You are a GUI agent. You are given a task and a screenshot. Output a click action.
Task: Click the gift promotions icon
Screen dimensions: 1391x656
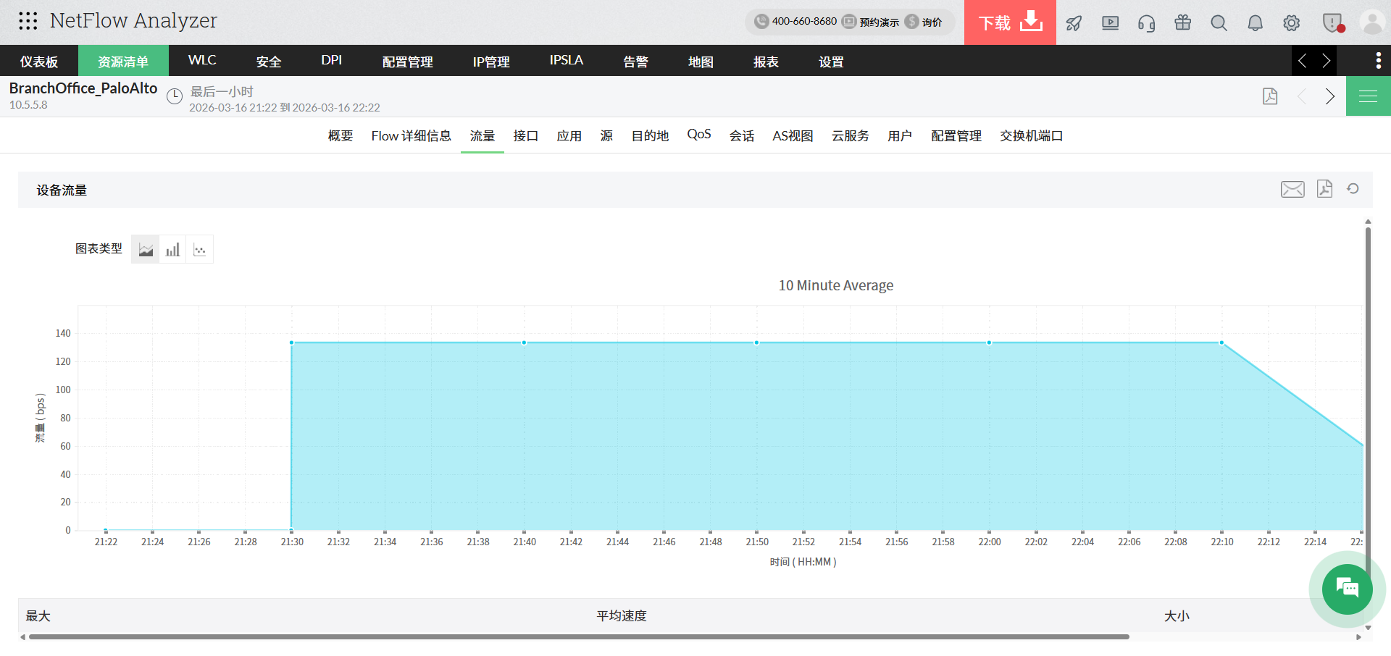pos(1182,22)
